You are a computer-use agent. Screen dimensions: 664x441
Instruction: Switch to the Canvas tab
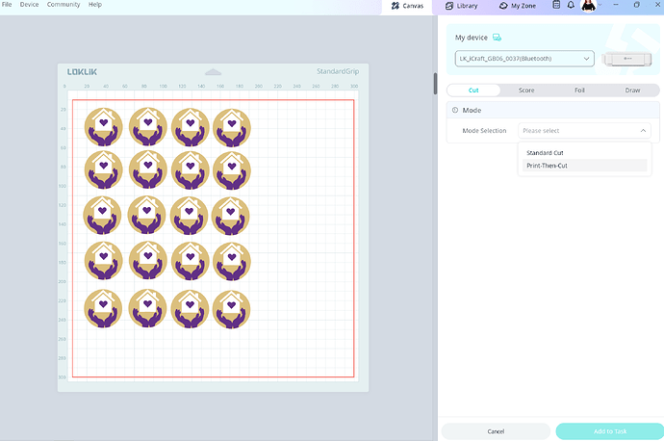click(x=407, y=6)
